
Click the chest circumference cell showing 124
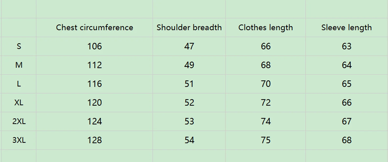[x=94, y=121]
